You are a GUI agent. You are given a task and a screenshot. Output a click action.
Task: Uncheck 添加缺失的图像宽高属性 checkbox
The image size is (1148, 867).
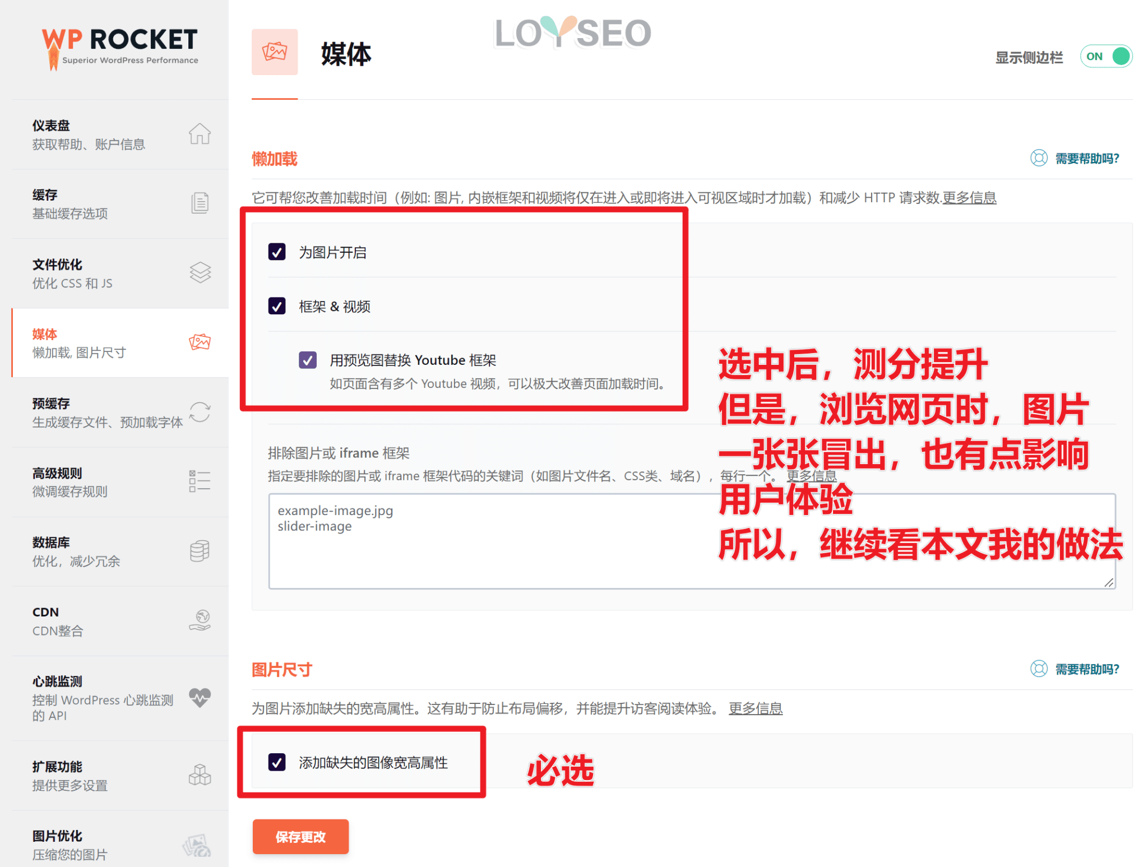(277, 762)
